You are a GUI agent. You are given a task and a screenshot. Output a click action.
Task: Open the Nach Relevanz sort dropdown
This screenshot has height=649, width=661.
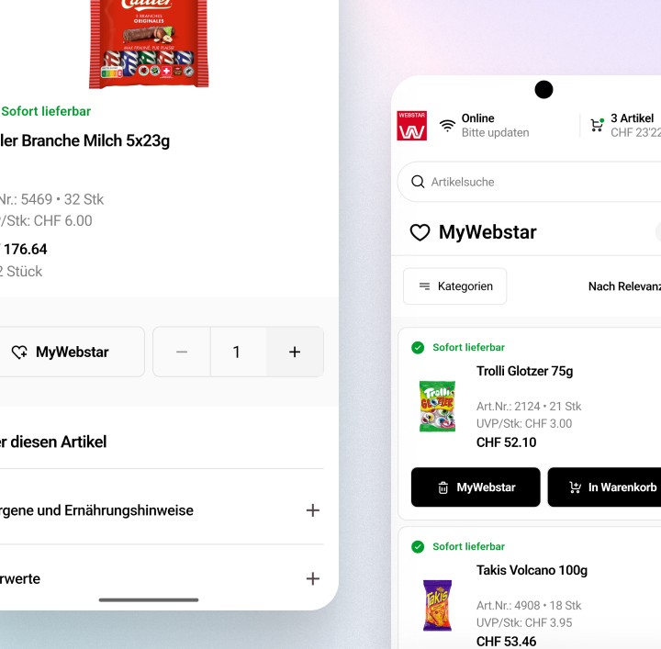624,286
